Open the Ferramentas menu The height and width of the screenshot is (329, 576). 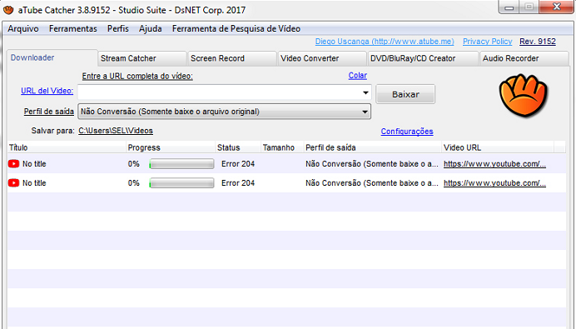point(73,28)
